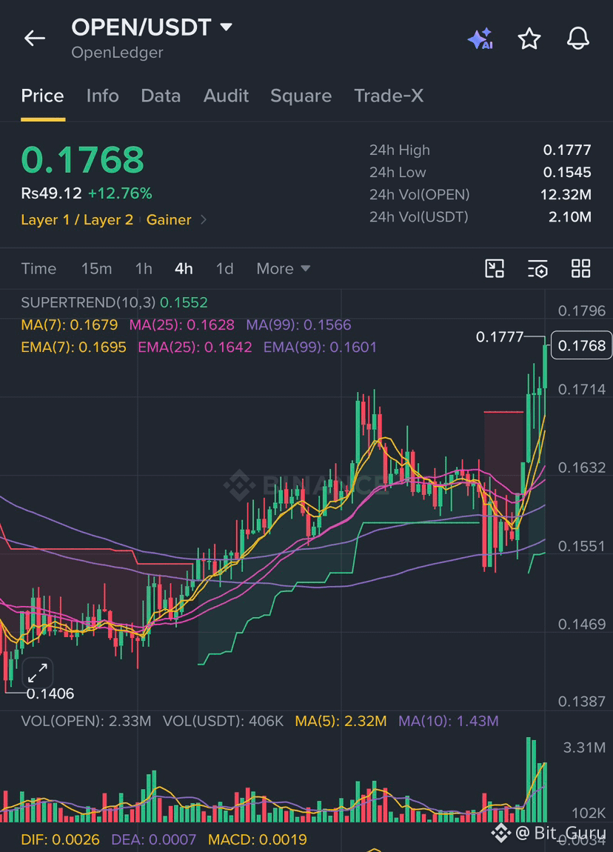This screenshot has width=613, height=852.
Task: Switch to the Trade-X tab
Action: (389, 96)
